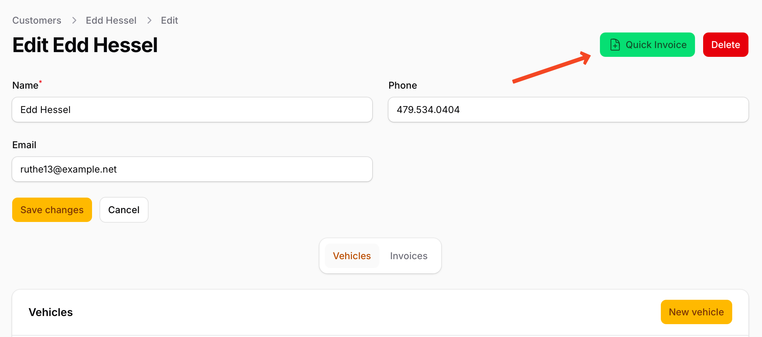The image size is (762, 337).
Task: Delete the customer Edd Hessel
Action: (x=725, y=45)
